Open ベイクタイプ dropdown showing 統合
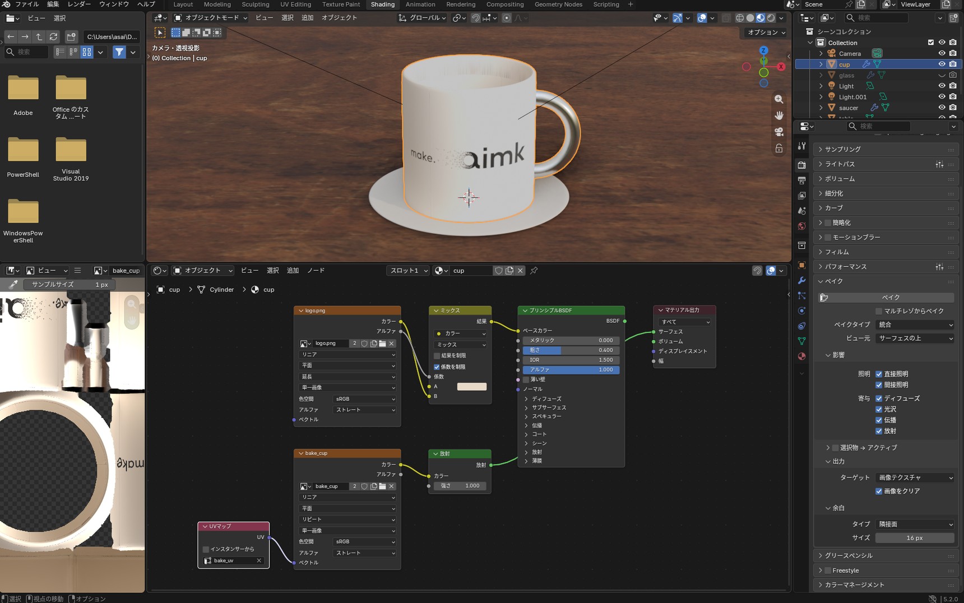964x603 pixels. pyautogui.click(x=915, y=325)
